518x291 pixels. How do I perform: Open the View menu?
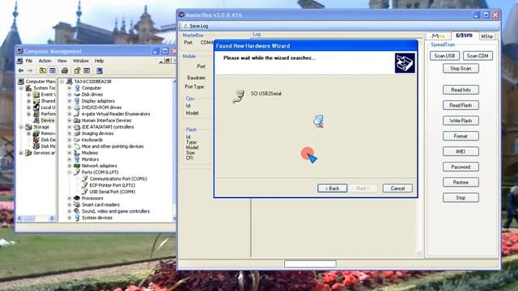tap(62, 61)
